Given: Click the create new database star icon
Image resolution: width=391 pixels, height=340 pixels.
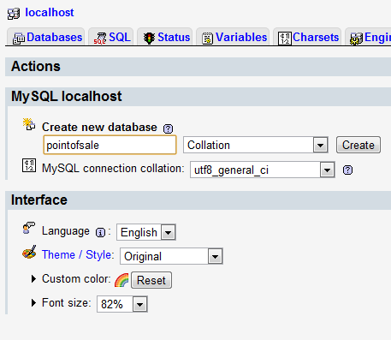Looking at the screenshot, I should click(x=29, y=124).
